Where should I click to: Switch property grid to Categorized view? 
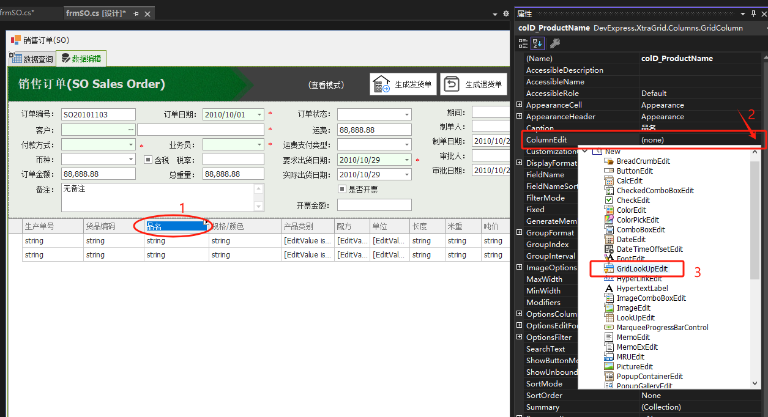coord(523,43)
